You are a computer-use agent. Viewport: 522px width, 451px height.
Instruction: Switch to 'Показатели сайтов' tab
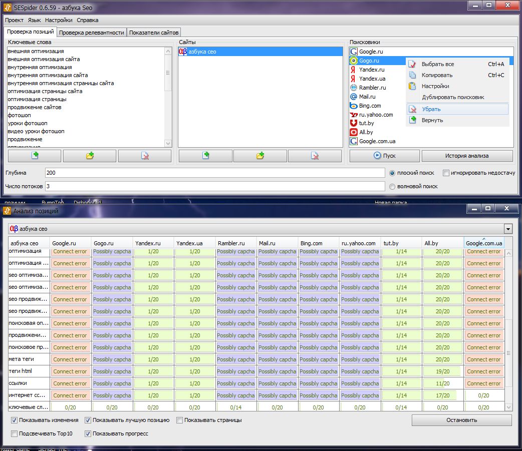pyautogui.click(x=154, y=33)
